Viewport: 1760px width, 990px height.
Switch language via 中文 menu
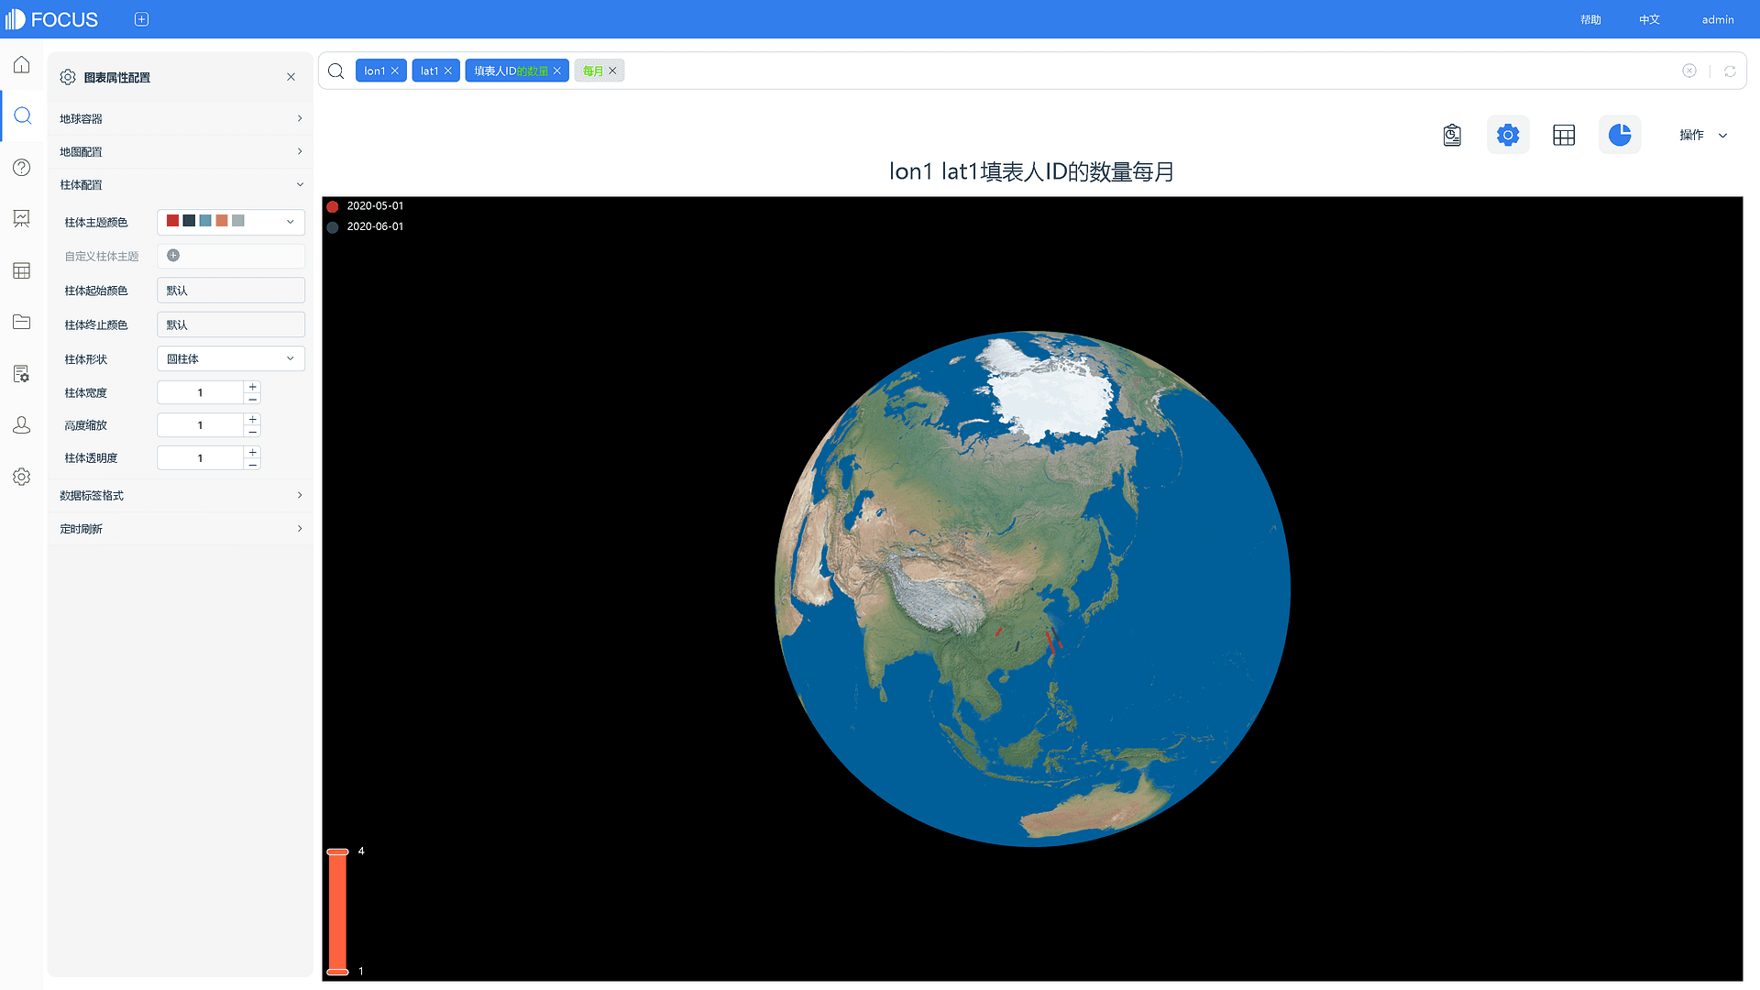coord(1649,19)
